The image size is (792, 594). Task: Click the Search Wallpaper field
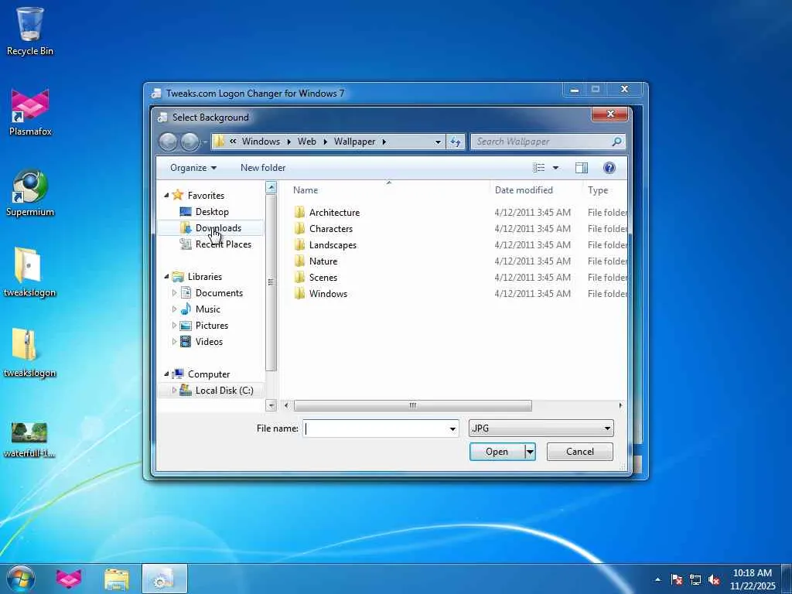[542, 142]
